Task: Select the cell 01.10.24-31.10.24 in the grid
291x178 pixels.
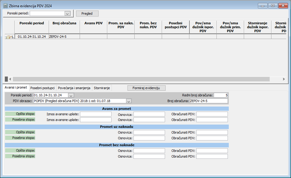Action: pos(32,37)
